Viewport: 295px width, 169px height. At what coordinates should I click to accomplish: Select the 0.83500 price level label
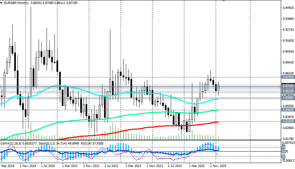tap(288, 121)
